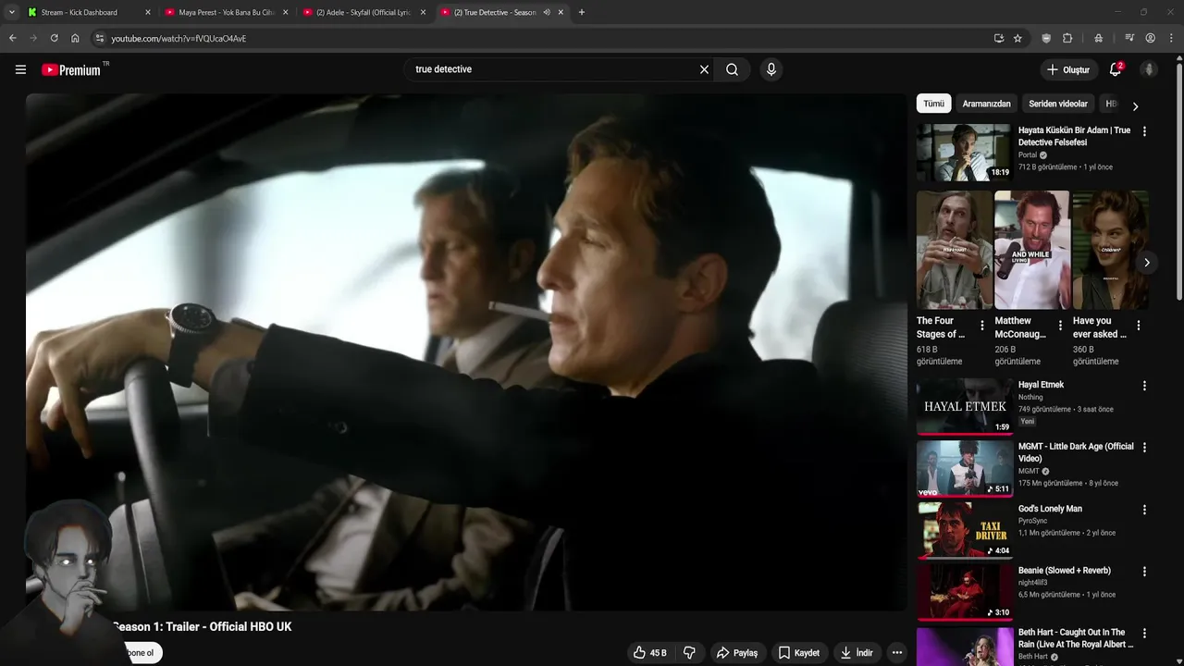
Task: Click the browser address bar URL
Action: (x=179, y=38)
